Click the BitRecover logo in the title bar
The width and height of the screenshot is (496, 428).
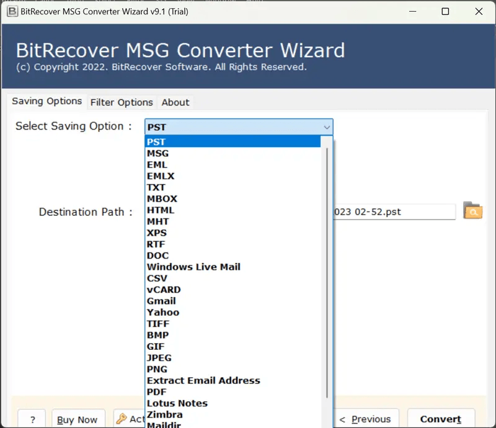pyautogui.click(x=11, y=11)
